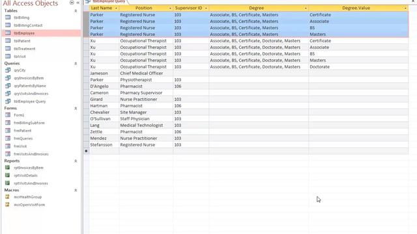Click the 'Zettle' last name cell
Image resolution: width=417 pixels, height=234 pixels.
point(104,131)
